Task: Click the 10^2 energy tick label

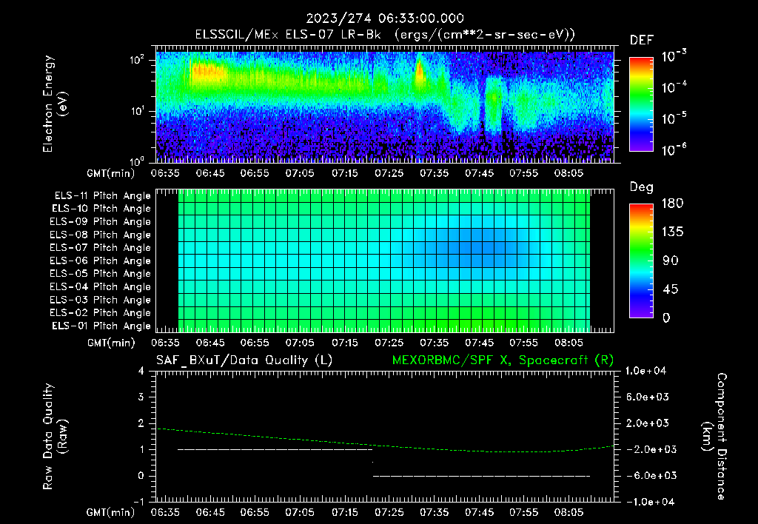Action: click(x=137, y=60)
